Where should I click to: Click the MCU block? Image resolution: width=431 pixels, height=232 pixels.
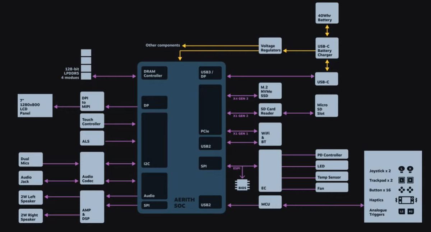pos(270,202)
